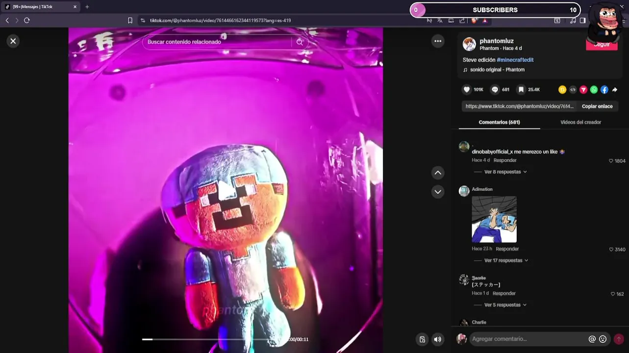Open comments via speech bubble icon

click(x=495, y=90)
